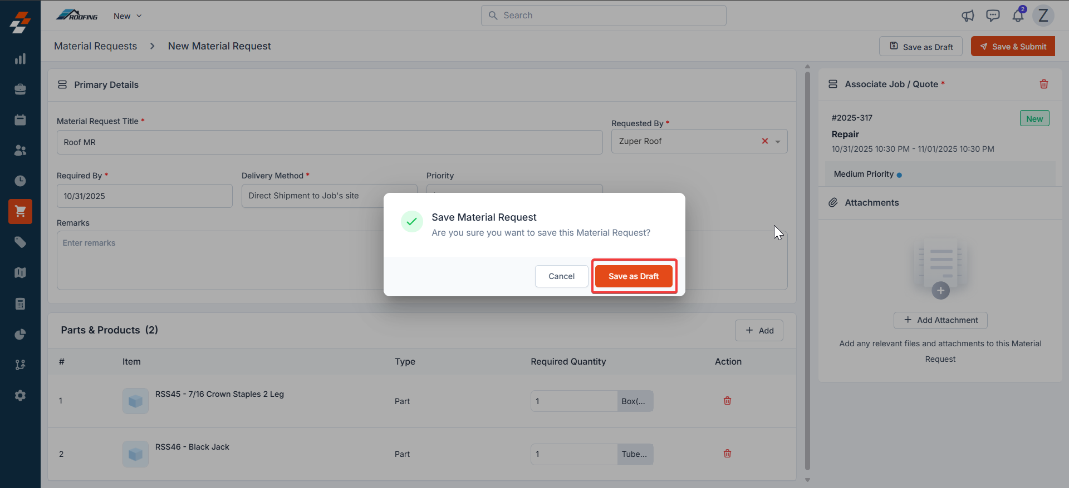Click the Attachments section heading

(x=871, y=202)
